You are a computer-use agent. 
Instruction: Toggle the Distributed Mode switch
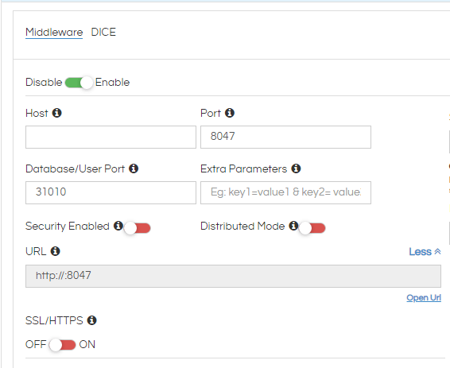(x=312, y=228)
